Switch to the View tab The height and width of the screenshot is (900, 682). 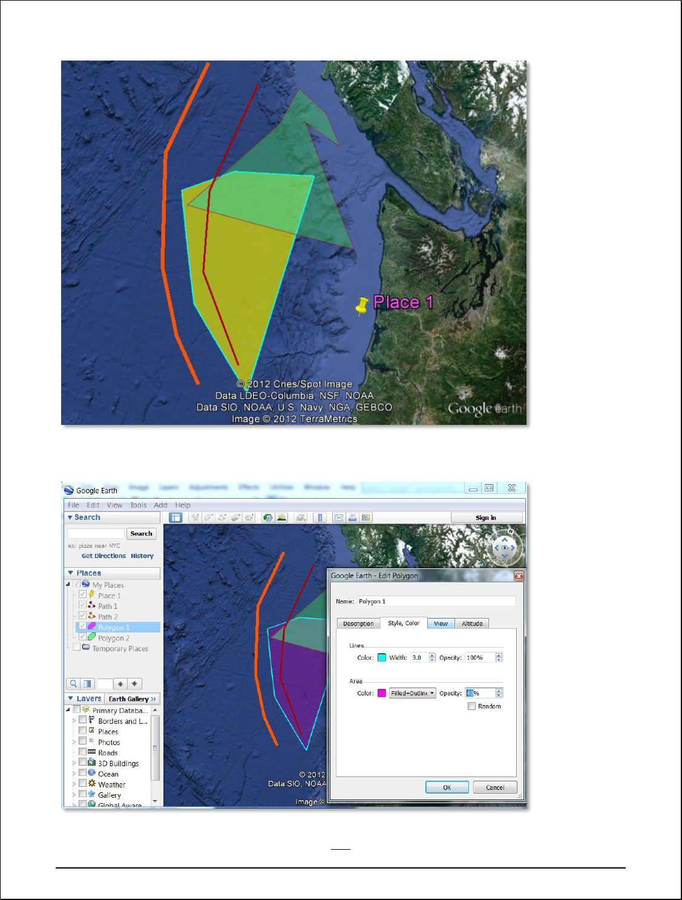pyautogui.click(x=441, y=623)
